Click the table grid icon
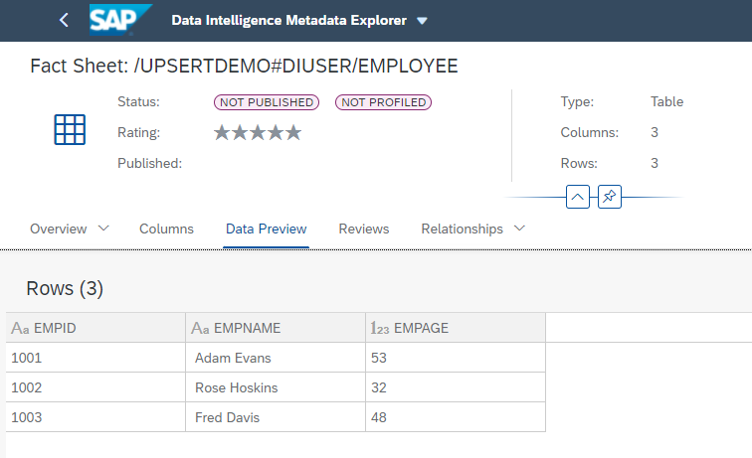 click(70, 130)
